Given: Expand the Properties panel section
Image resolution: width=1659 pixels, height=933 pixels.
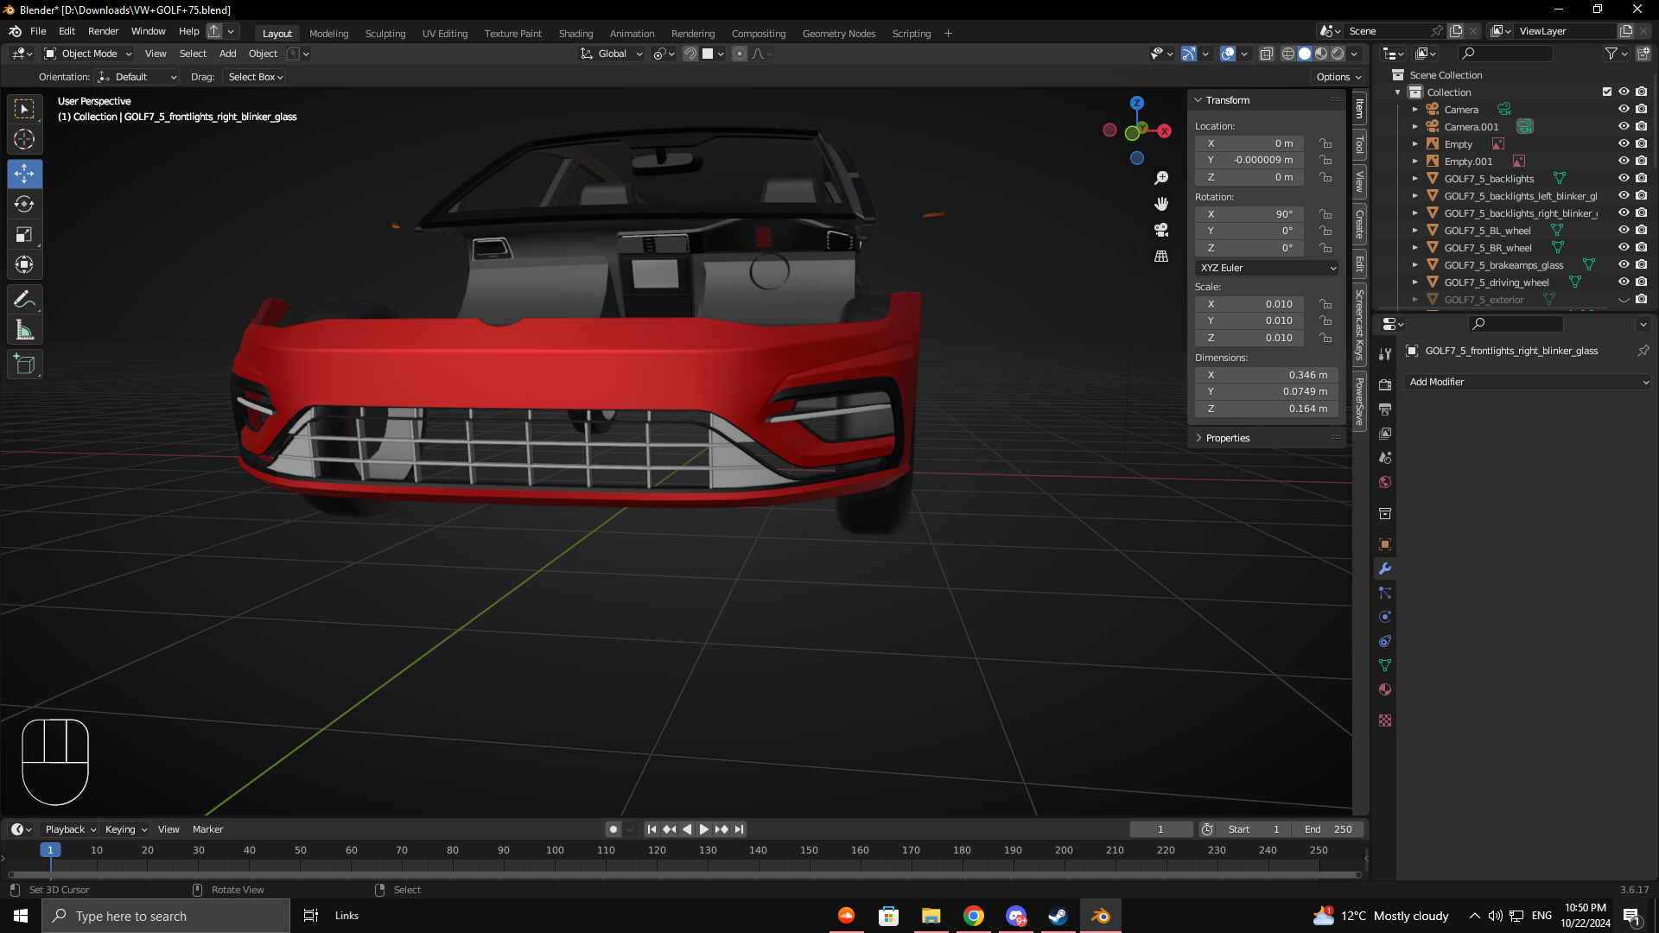Looking at the screenshot, I should (1227, 438).
